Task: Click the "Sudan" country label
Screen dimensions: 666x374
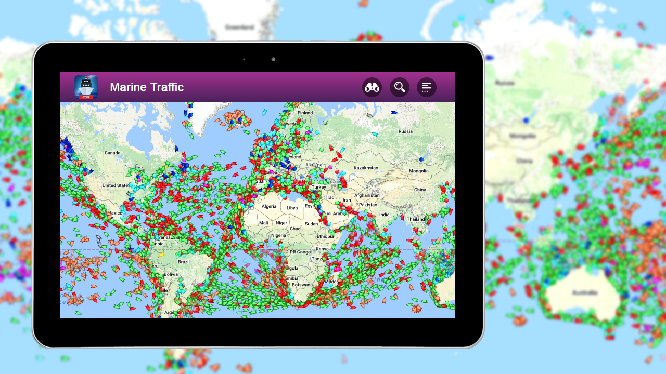Action: point(311,224)
